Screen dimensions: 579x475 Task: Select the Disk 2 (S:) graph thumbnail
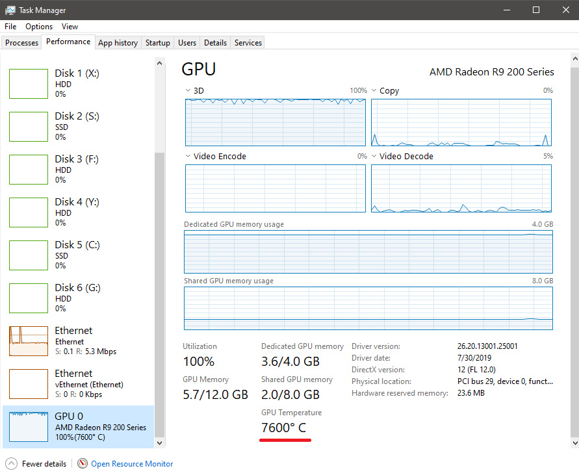tap(29, 127)
